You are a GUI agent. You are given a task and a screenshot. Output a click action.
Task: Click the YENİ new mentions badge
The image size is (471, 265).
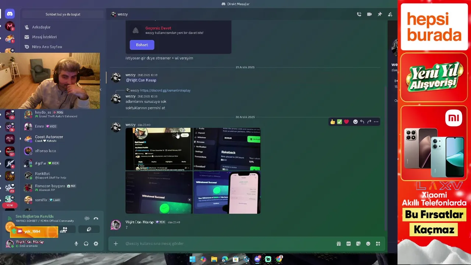pyautogui.click(x=10, y=205)
